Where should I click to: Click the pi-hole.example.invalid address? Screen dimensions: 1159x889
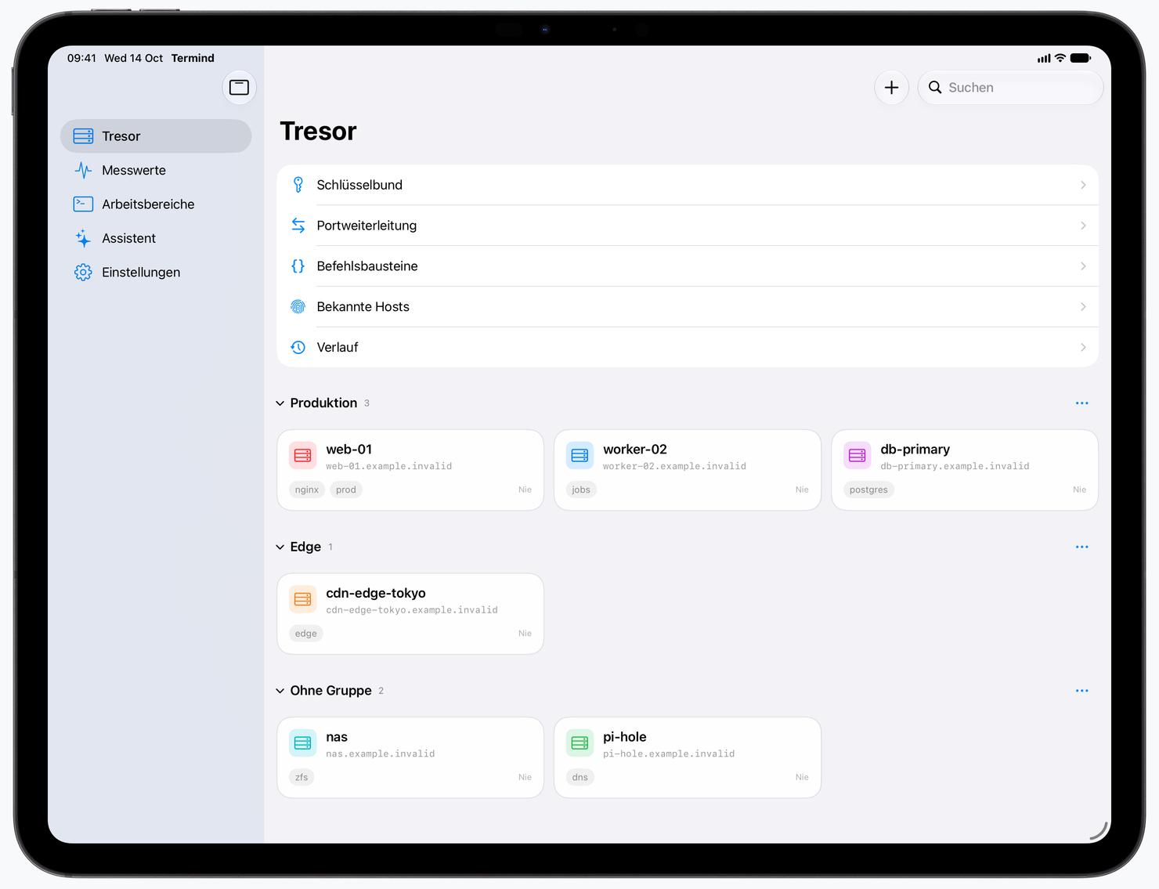pyautogui.click(x=669, y=753)
